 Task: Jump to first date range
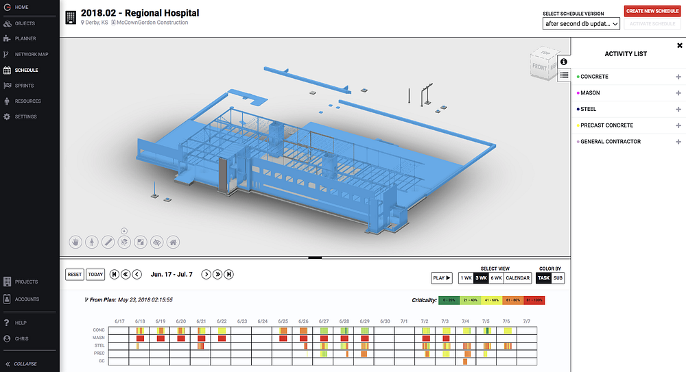114,274
